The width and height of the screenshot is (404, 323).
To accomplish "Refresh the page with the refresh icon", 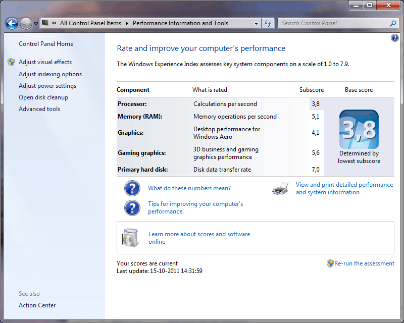I will point(268,23).
